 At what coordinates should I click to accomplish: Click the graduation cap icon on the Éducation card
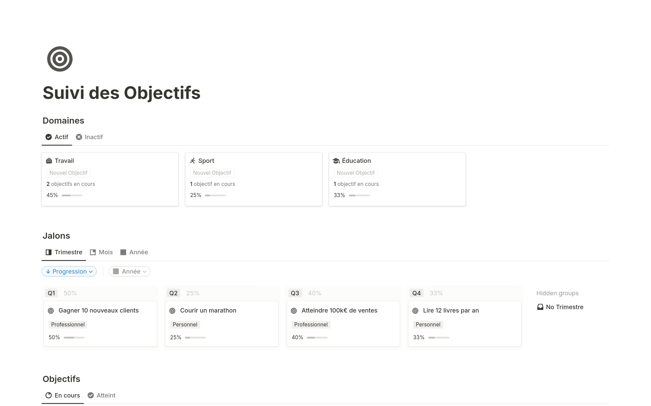(x=336, y=161)
